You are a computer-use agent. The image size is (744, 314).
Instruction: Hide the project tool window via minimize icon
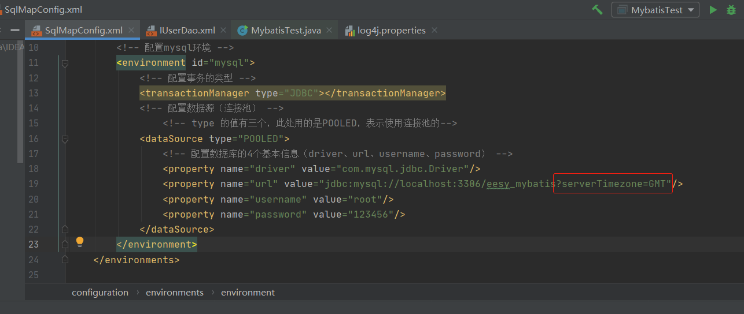(x=16, y=30)
